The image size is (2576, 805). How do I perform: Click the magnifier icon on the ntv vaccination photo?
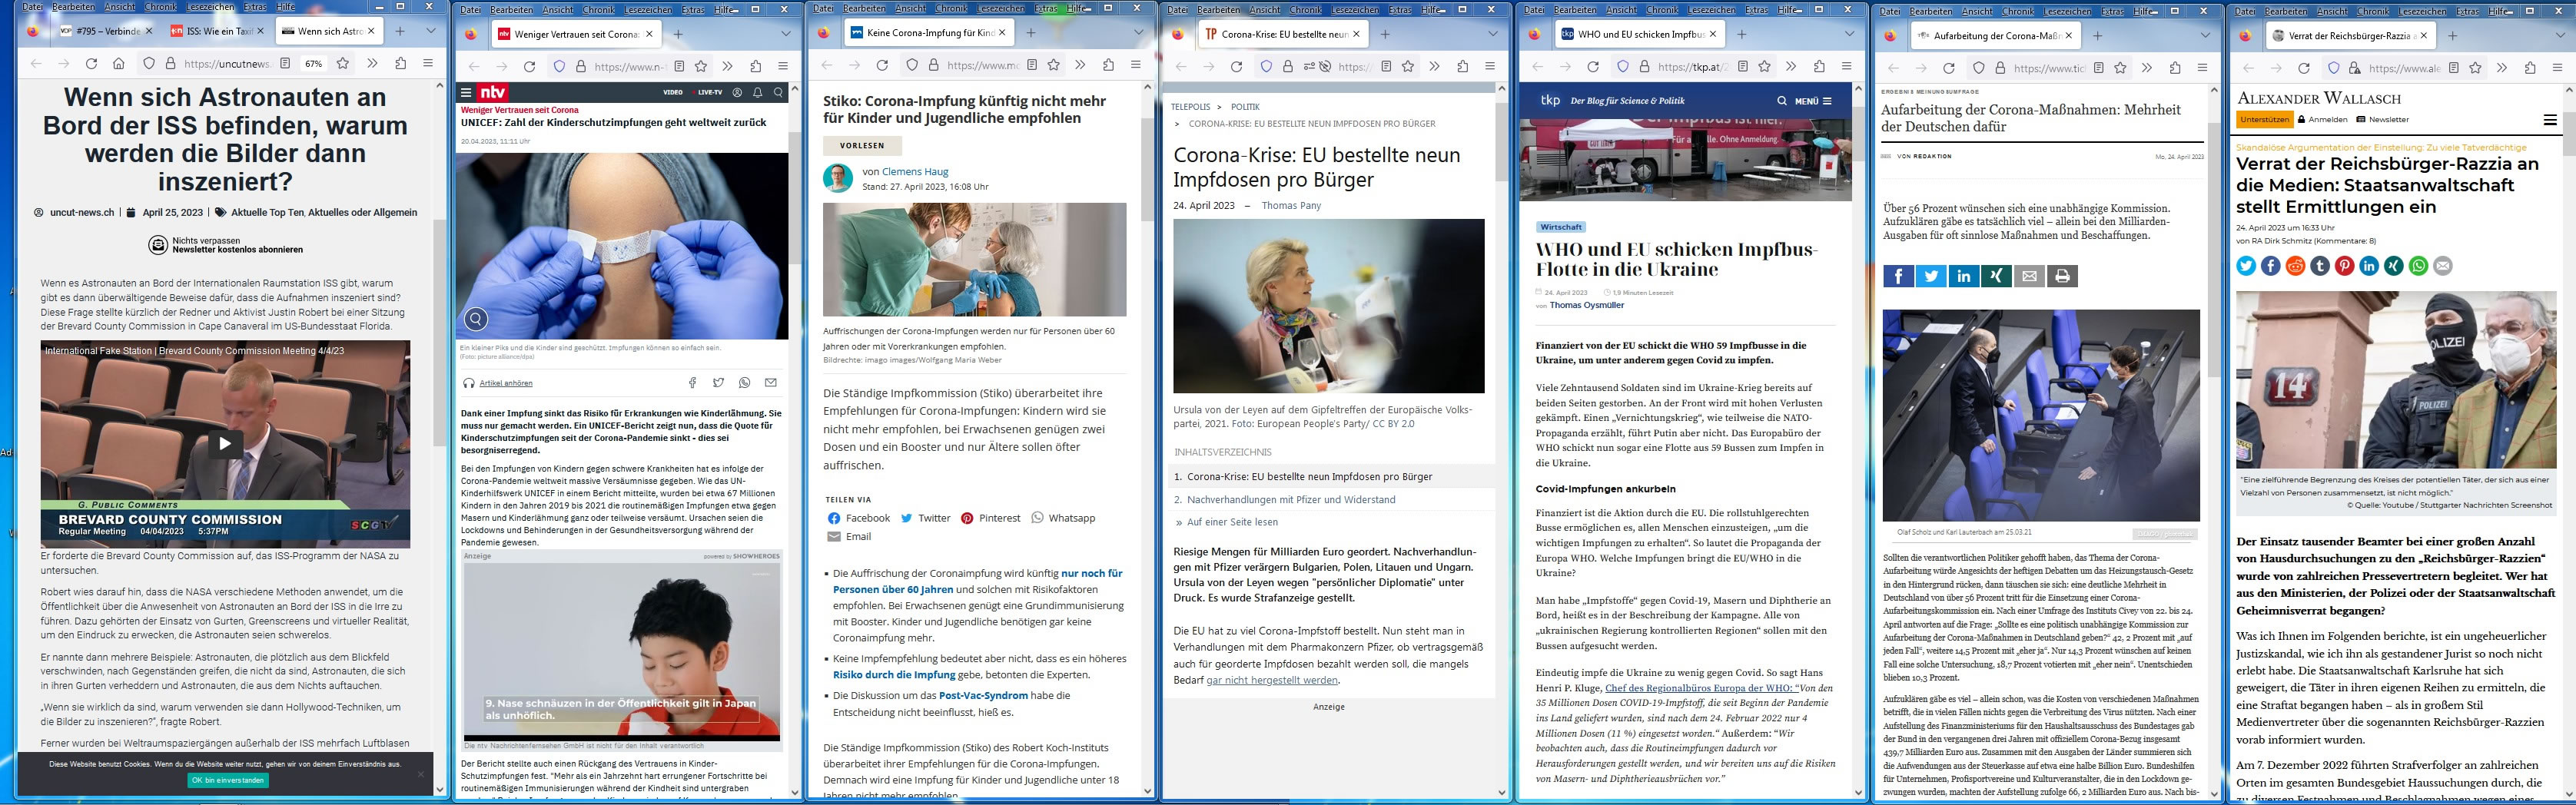point(476,319)
